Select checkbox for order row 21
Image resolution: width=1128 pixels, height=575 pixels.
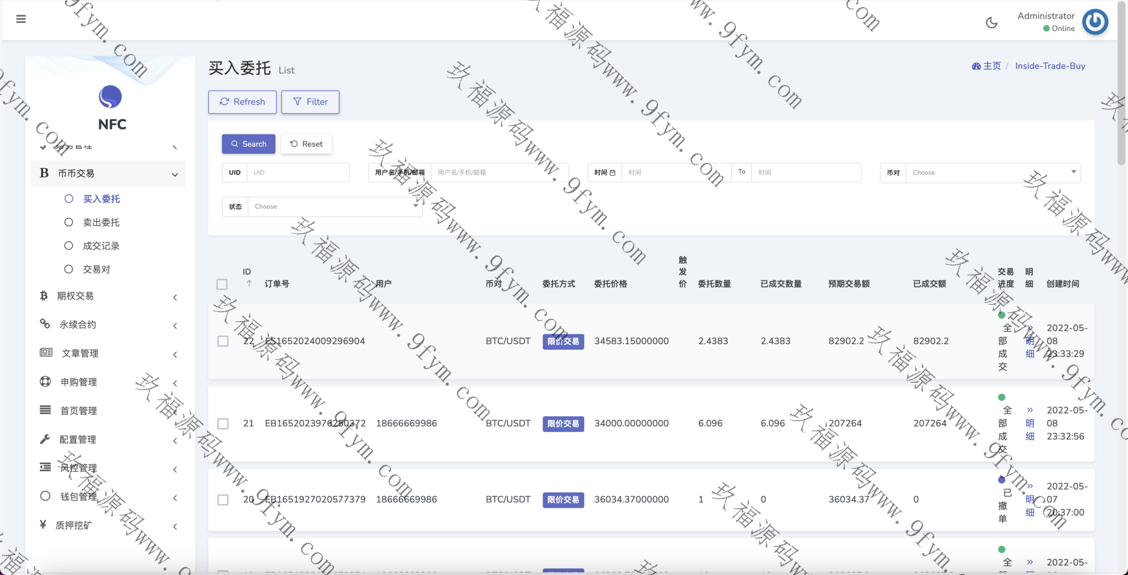(x=223, y=424)
